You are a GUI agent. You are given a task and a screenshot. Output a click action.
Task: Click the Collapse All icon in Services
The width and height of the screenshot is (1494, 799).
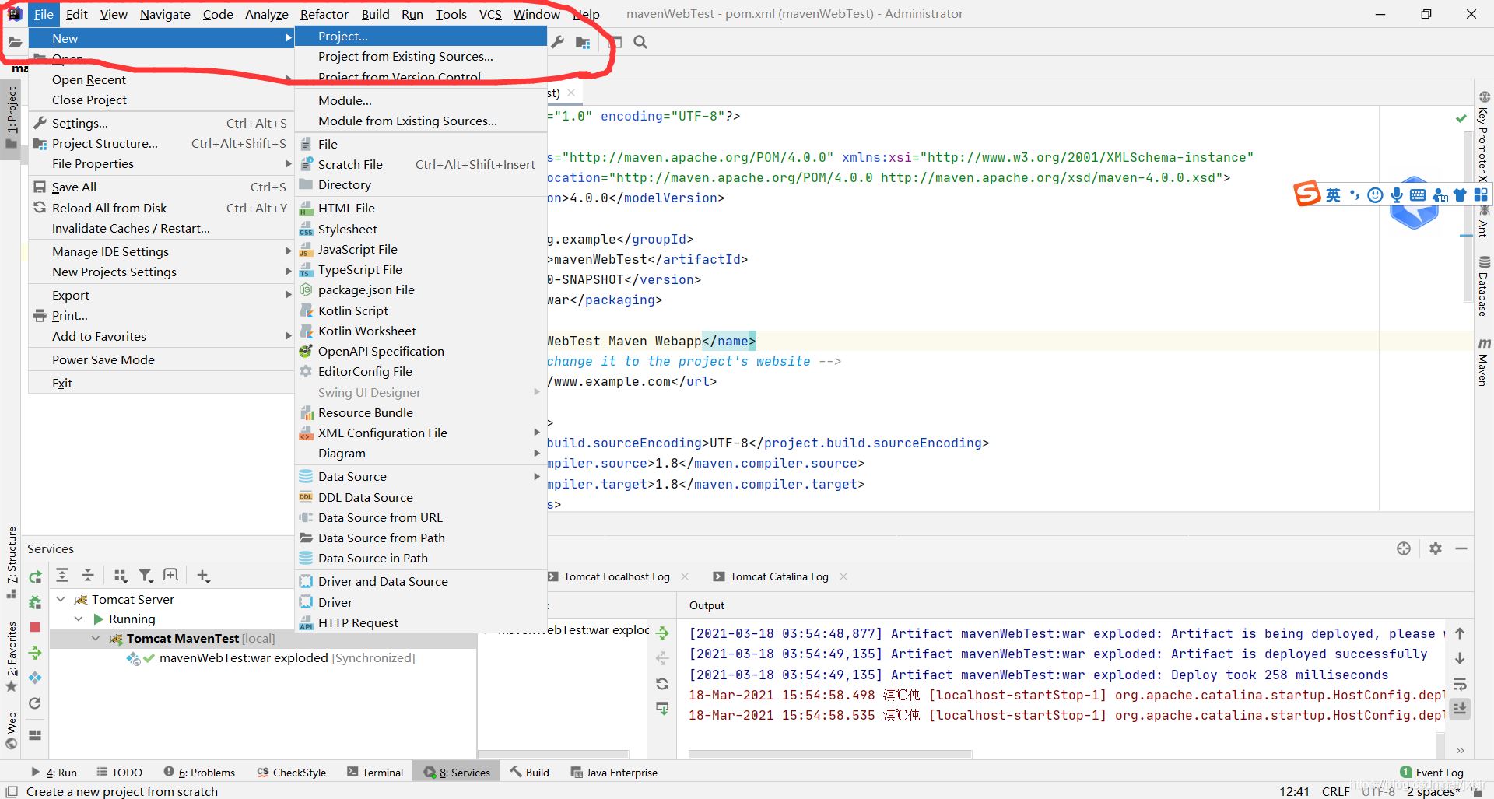click(88, 576)
